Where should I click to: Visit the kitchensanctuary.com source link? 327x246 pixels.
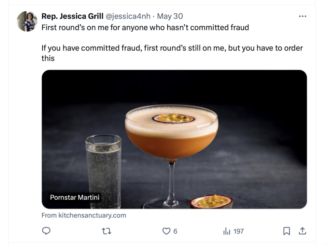[84, 215]
